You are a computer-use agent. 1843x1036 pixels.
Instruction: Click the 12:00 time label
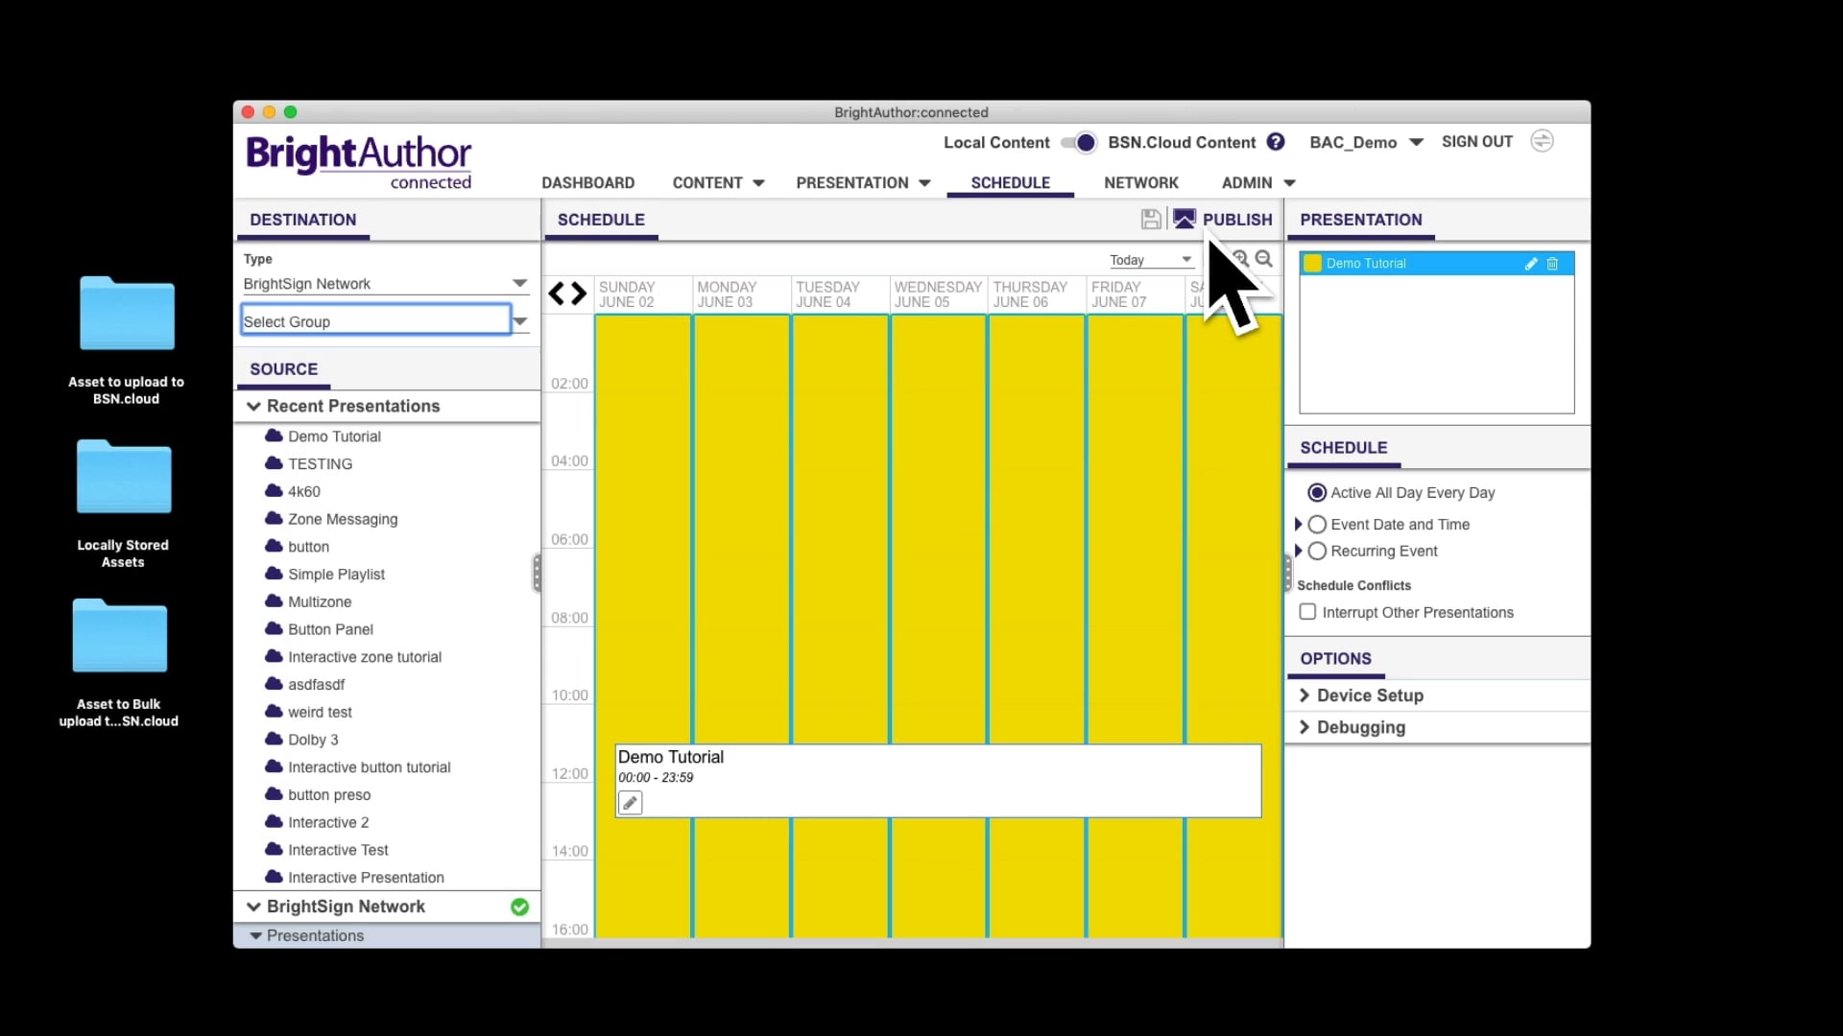point(569,773)
